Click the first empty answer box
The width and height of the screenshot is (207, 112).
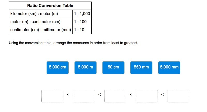[53, 96]
